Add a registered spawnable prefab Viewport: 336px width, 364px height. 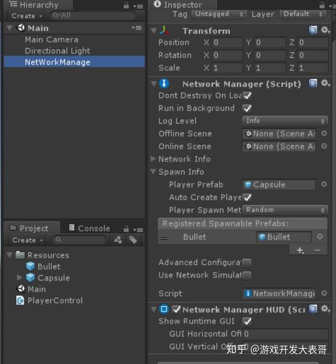pos(300,250)
